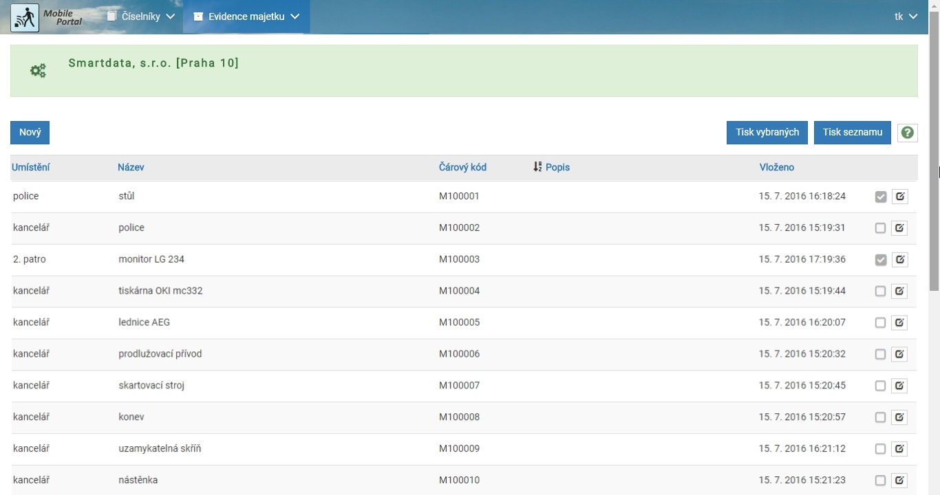The image size is (940, 495).
Task: Sort by the Čárový kód column
Action: pos(462,167)
